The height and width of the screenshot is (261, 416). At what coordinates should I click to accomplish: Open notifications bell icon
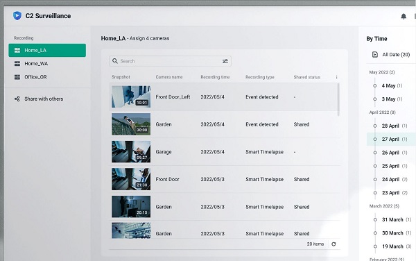404,17
